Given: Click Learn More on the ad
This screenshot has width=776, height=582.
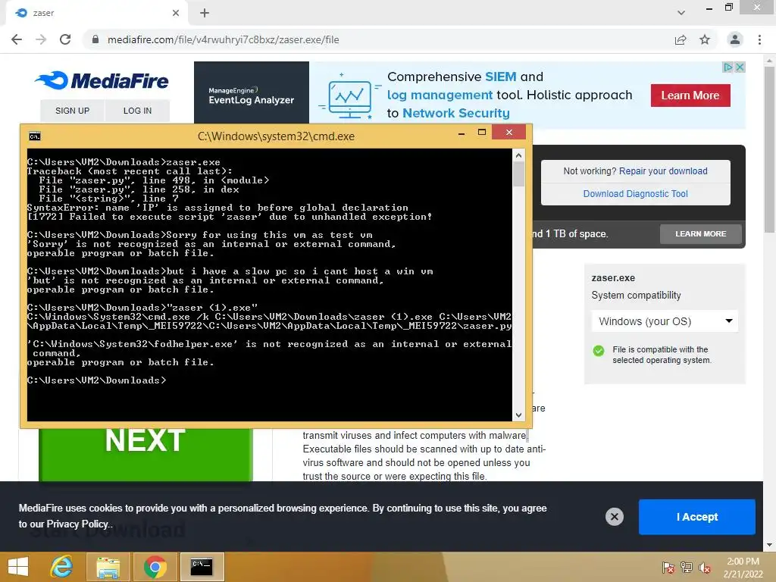Looking at the screenshot, I should pos(690,95).
